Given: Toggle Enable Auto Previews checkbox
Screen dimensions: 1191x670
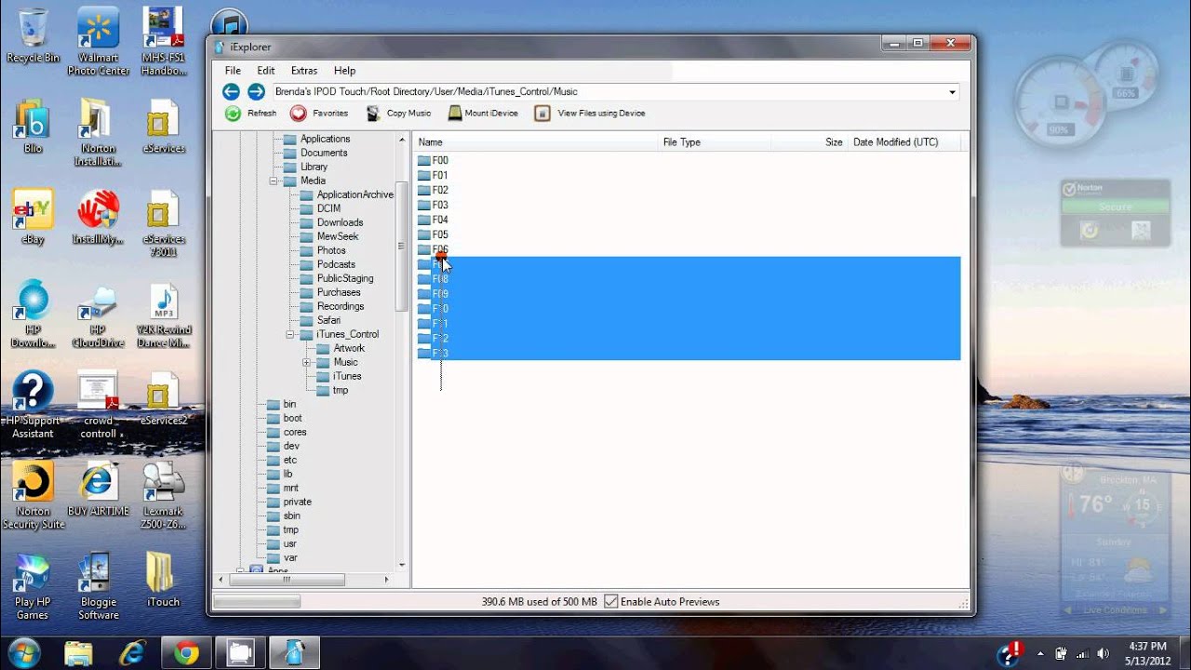Looking at the screenshot, I should [611, 602].
